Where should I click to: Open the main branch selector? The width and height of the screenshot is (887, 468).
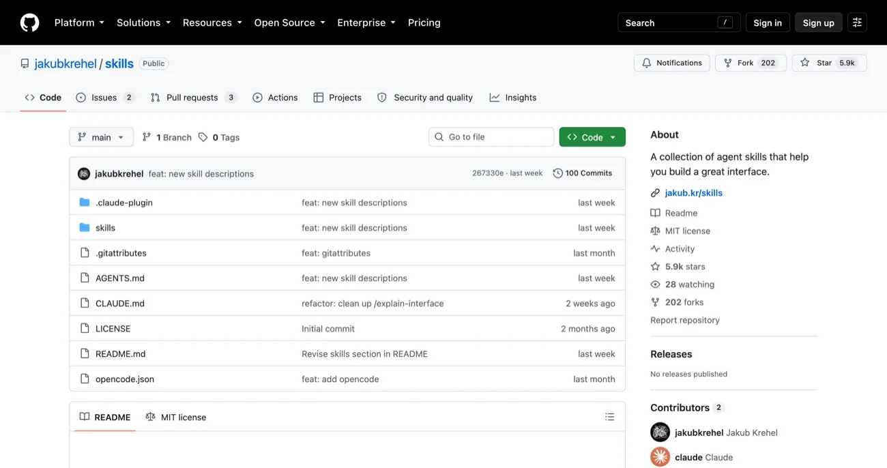[101, 137]
